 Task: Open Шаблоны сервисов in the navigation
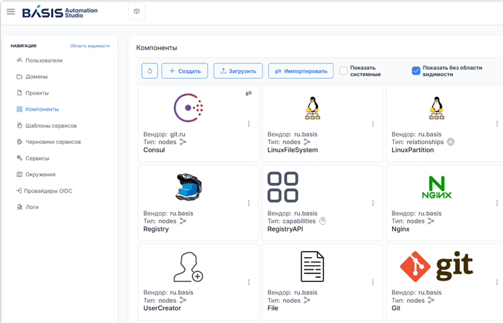(47, 126)
